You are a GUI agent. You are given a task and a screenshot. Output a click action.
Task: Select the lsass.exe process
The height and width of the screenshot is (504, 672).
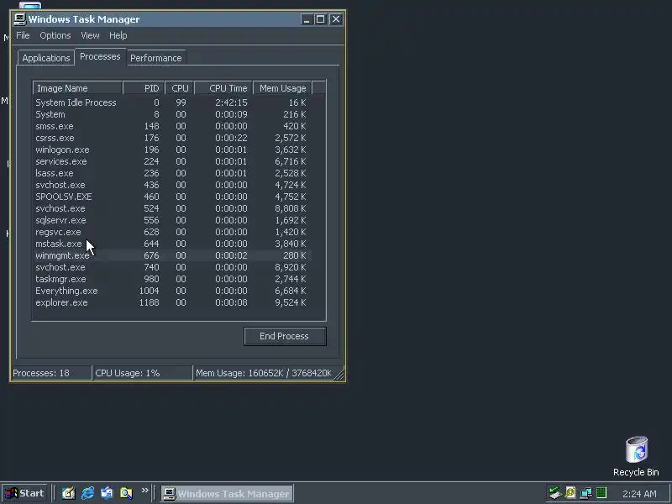[x=171, y=173]
